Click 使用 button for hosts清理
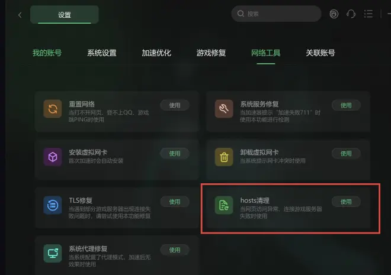 (346, 202)
